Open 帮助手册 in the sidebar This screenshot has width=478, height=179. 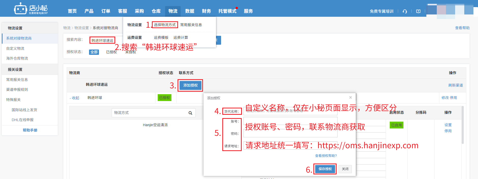[x=30, y=130]
